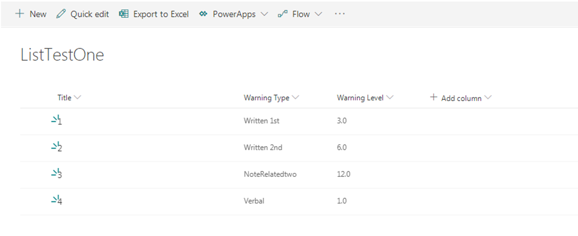Click the Flow connector icon
The height and width of the screenshot is (236, 578).
point(283,14)
